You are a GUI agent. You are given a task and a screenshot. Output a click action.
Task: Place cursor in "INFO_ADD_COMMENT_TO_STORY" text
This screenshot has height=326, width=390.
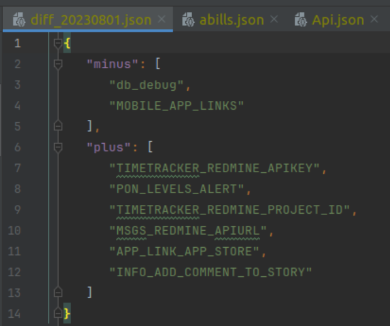(x=210, y=272)
